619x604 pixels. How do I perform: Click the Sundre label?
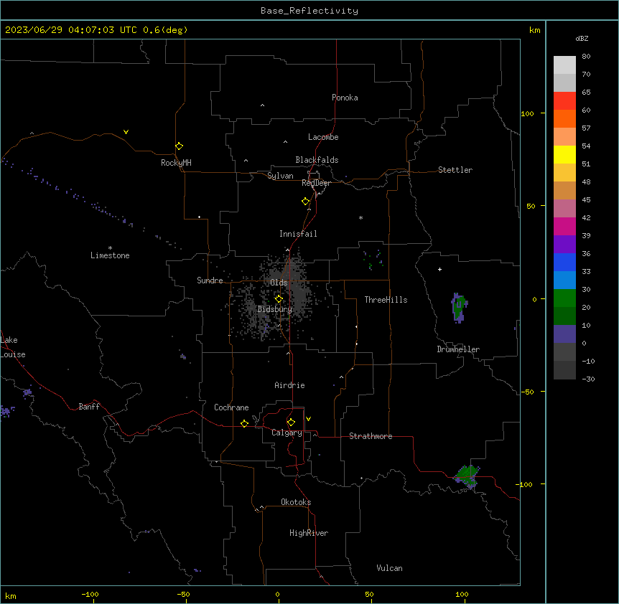(210, 280)
